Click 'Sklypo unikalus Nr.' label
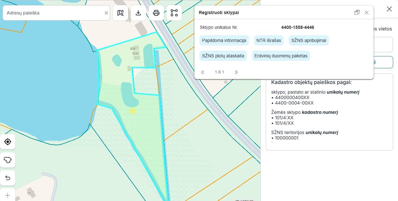Image resolution: width=398 pixels, height=201 pixels. coord(219,28)
